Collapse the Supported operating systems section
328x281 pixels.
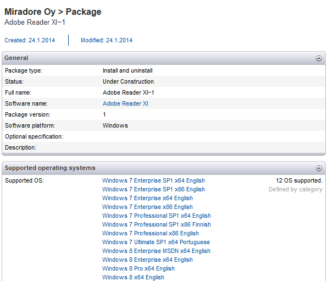(319, 168)
